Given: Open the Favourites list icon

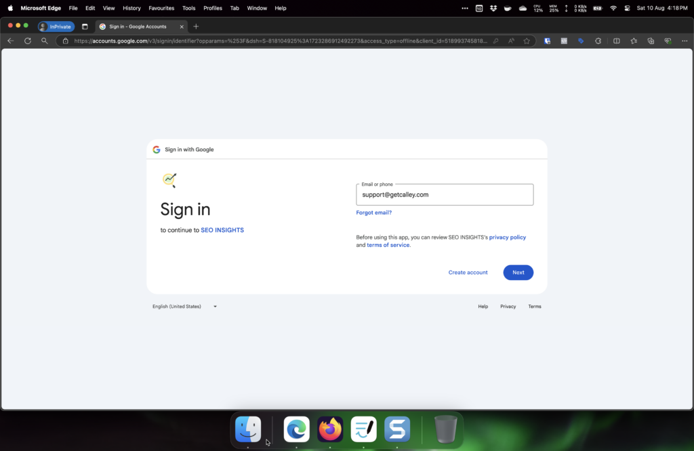Looking at the screenshot, I should coord(634,41).
